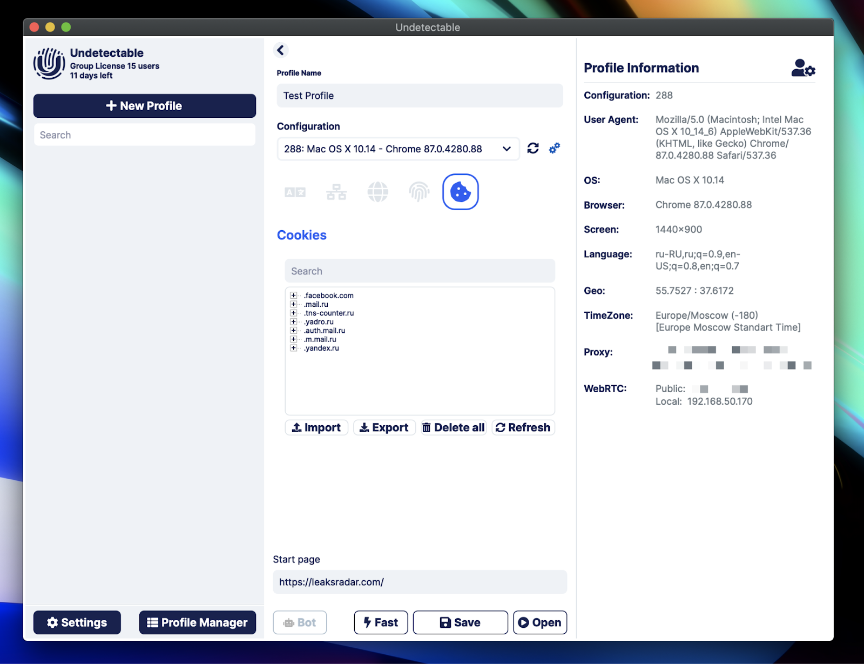This screenshot has height=664, width=864.
Task: Export cookies
Action: click(384, 427)
